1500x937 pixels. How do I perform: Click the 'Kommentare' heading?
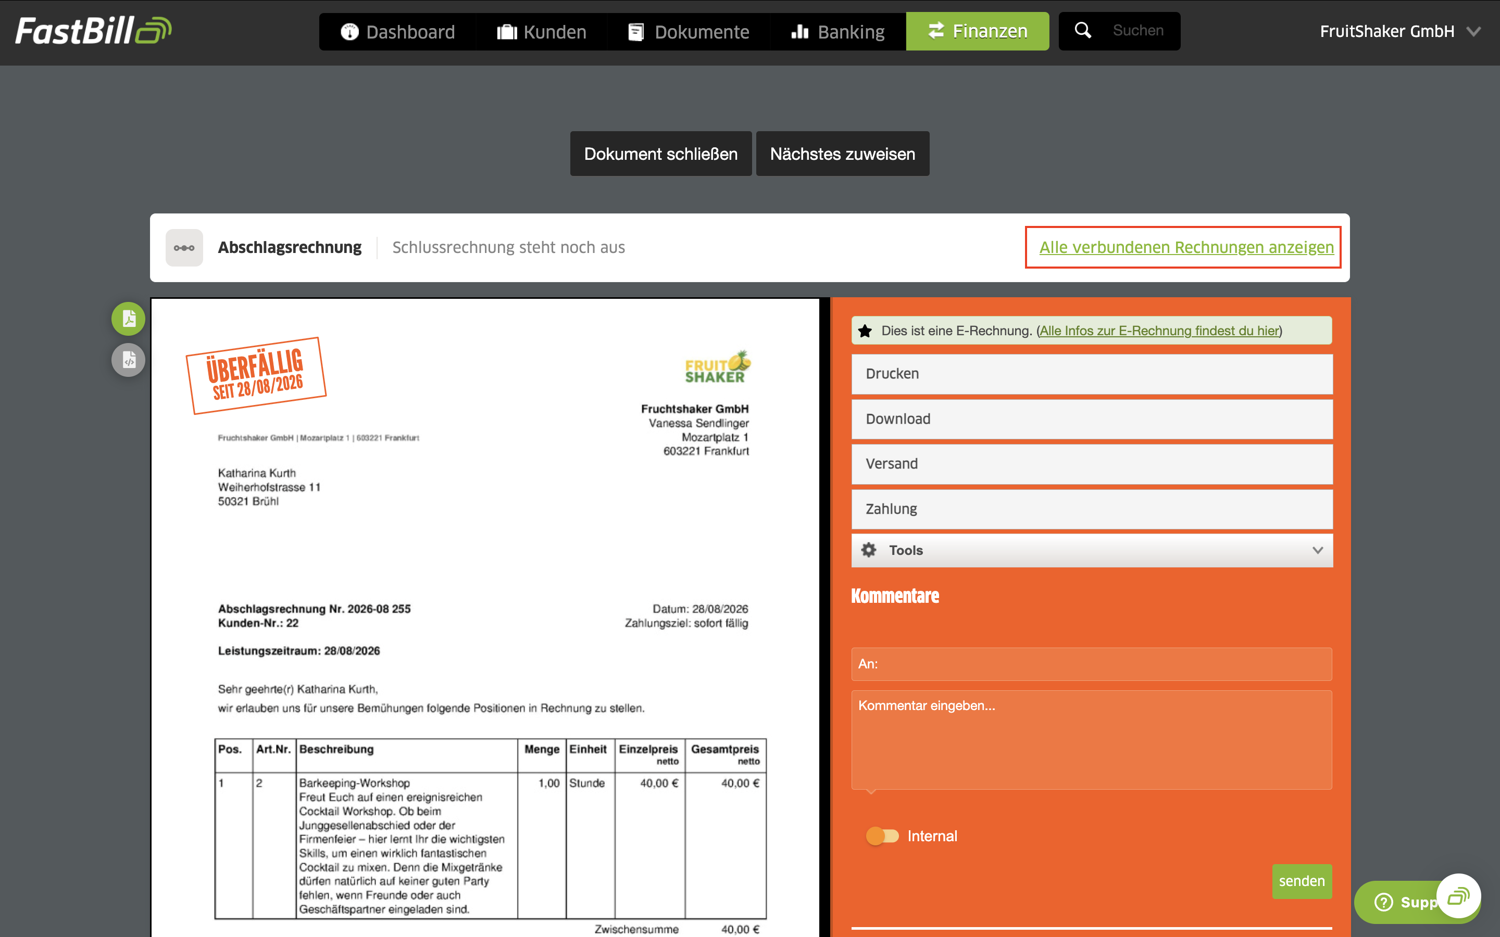coord(895,596)
